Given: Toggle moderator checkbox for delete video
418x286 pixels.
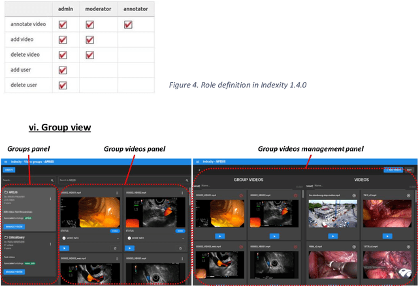Looking at the screenshot, I should pyautogui.click(x=90, y=55).
